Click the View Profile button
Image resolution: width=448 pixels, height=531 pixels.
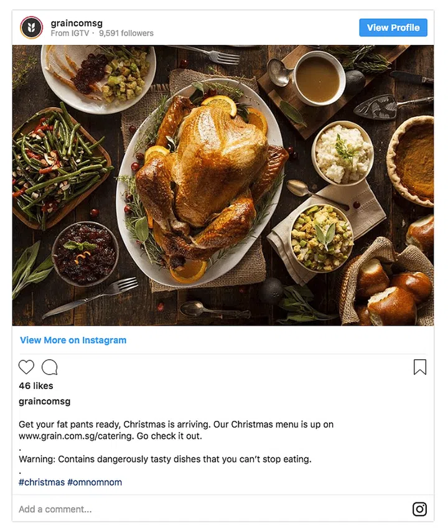pos(393,27)
